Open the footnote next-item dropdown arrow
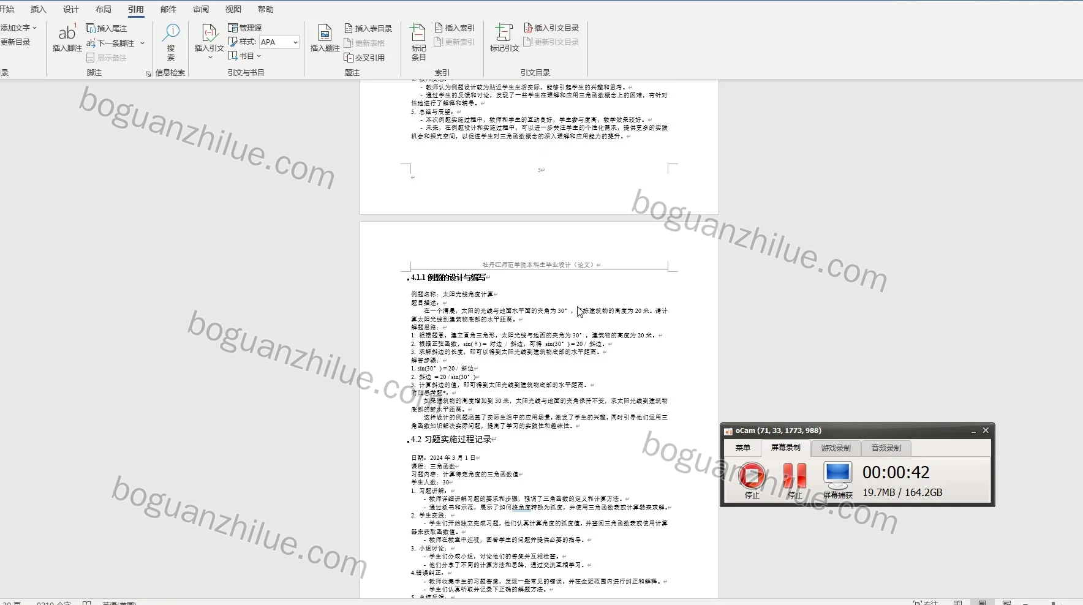This screenshot has height=605, width=1083. click(x=142, y=43)
